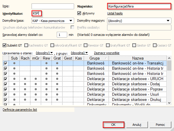
Task: Uncheck the Deklaracje skarbowe - Dodaj row checkbox
Action: point(6,84)
